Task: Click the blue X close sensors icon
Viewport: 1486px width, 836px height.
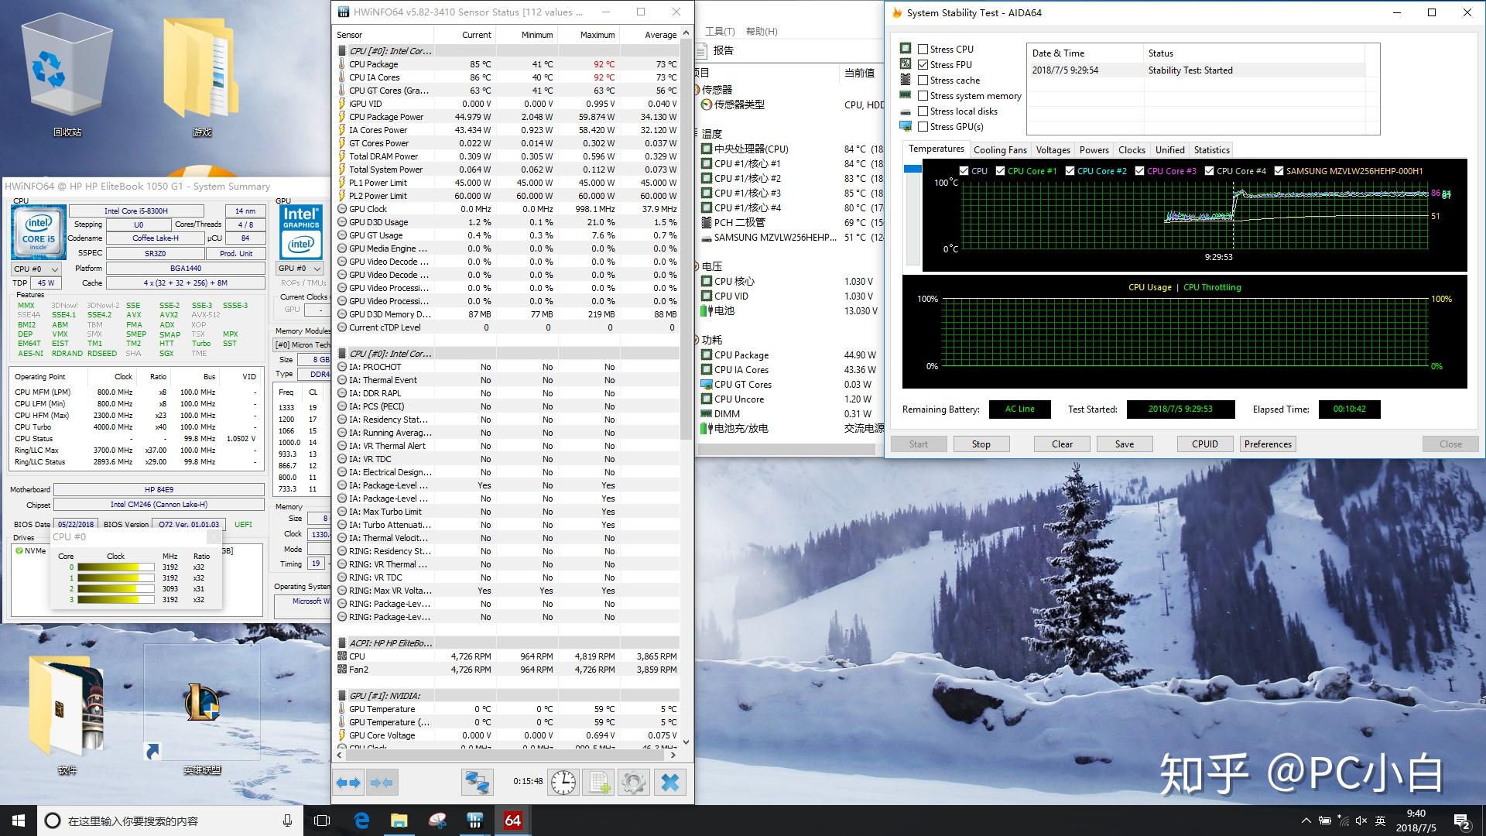Action: [670, 783]
